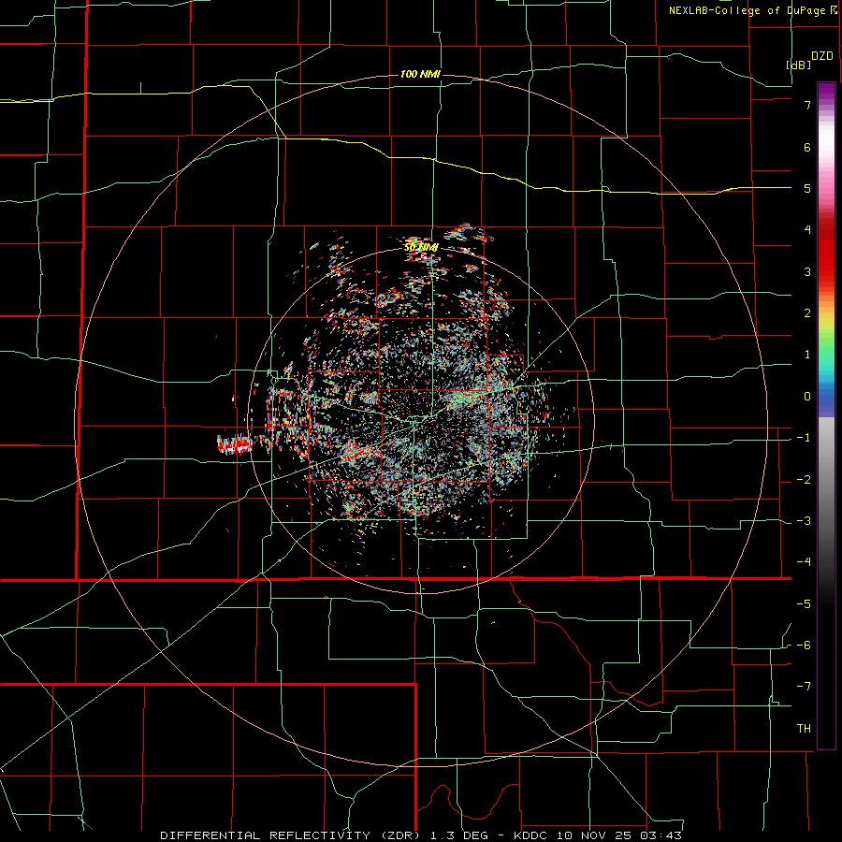Click the 50 NMI range ring label
The height and width of the screenshot is (842, 842).
tap(421, 247)
